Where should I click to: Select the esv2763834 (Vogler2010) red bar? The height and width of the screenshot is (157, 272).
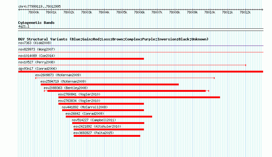[x=101, y=104]
